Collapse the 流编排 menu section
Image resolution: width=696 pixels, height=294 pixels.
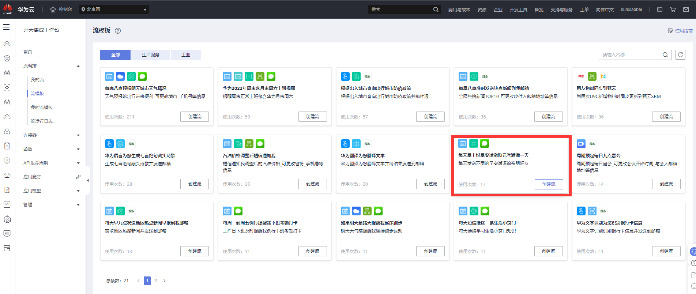click(78, 66)
